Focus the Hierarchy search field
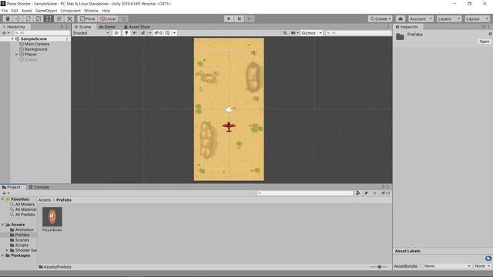 (x=42, y=33)
